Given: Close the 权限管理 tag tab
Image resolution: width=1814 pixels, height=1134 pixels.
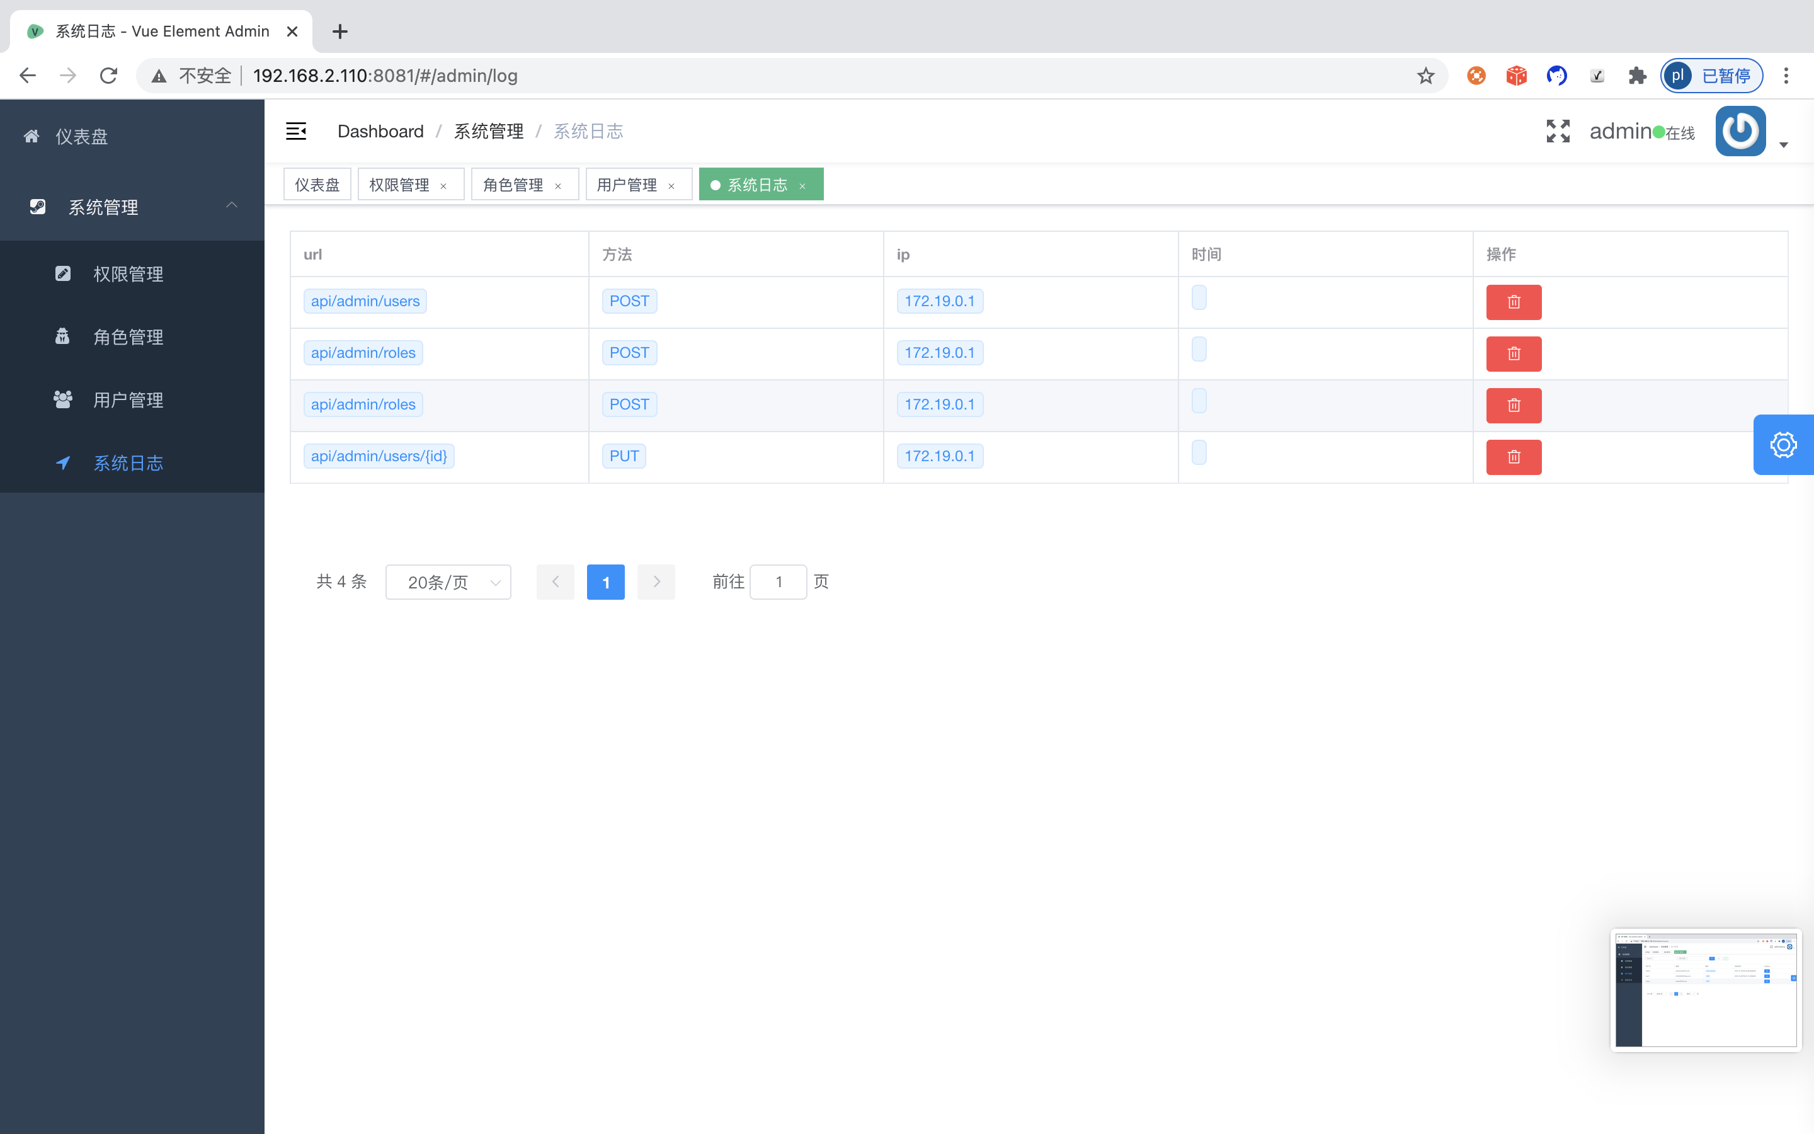Looking at the screenshot, I should pyautogui.click(x=444, y=186).
